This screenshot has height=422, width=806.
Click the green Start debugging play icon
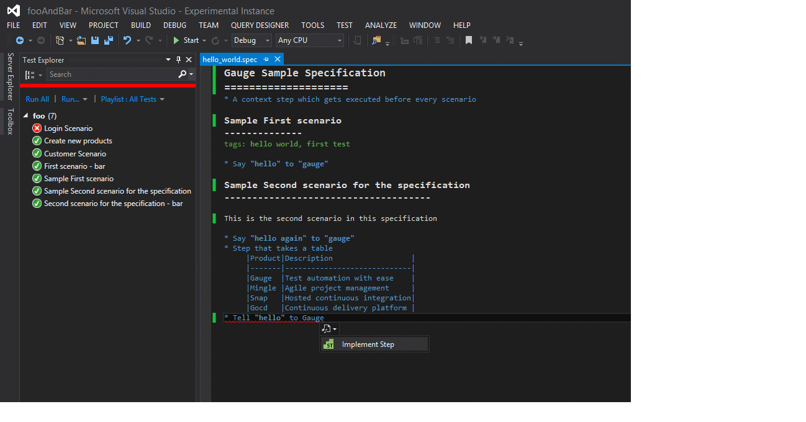[x=176, y=40]
